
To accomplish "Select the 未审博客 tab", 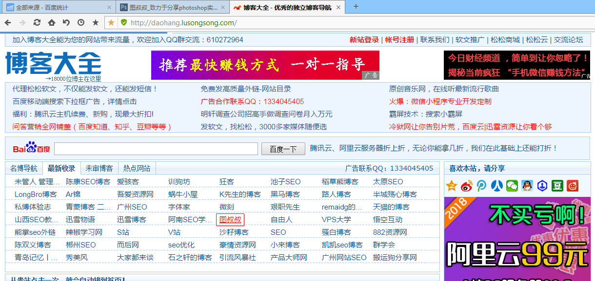I will (x=99, y=168).
